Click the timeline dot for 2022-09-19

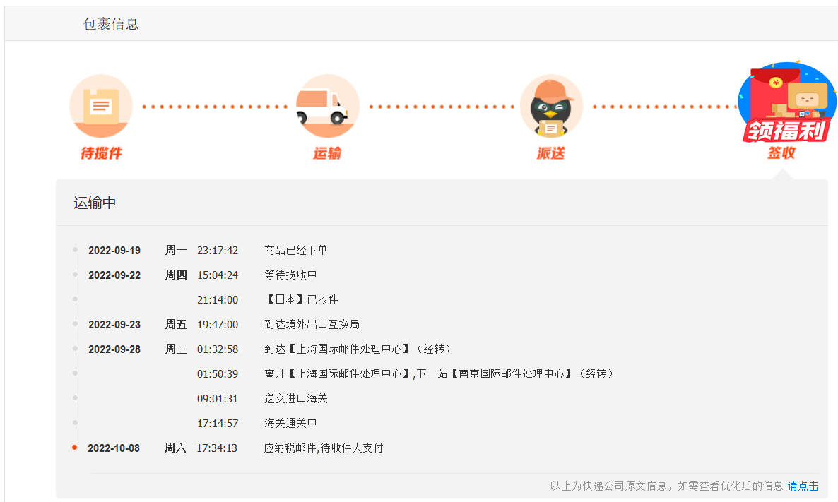75,249
